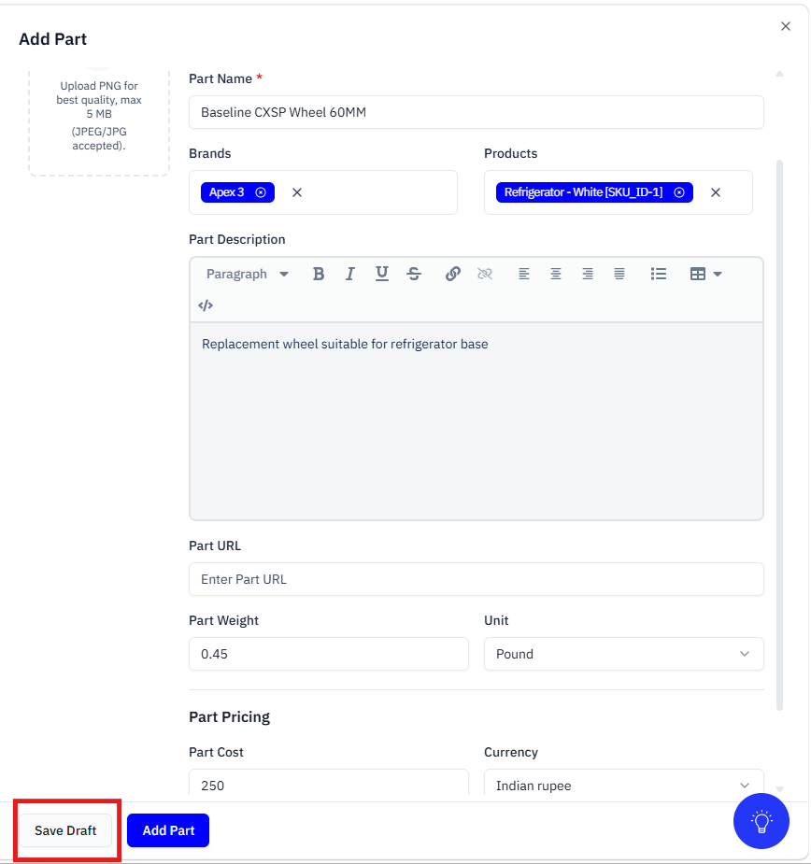
Task: Open the lightbulb help button
Action: 761,821
